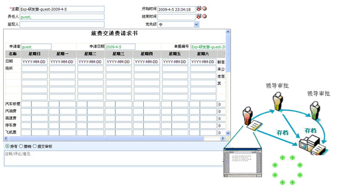Click the 单据编号 document number field

[x=208, y=47]
